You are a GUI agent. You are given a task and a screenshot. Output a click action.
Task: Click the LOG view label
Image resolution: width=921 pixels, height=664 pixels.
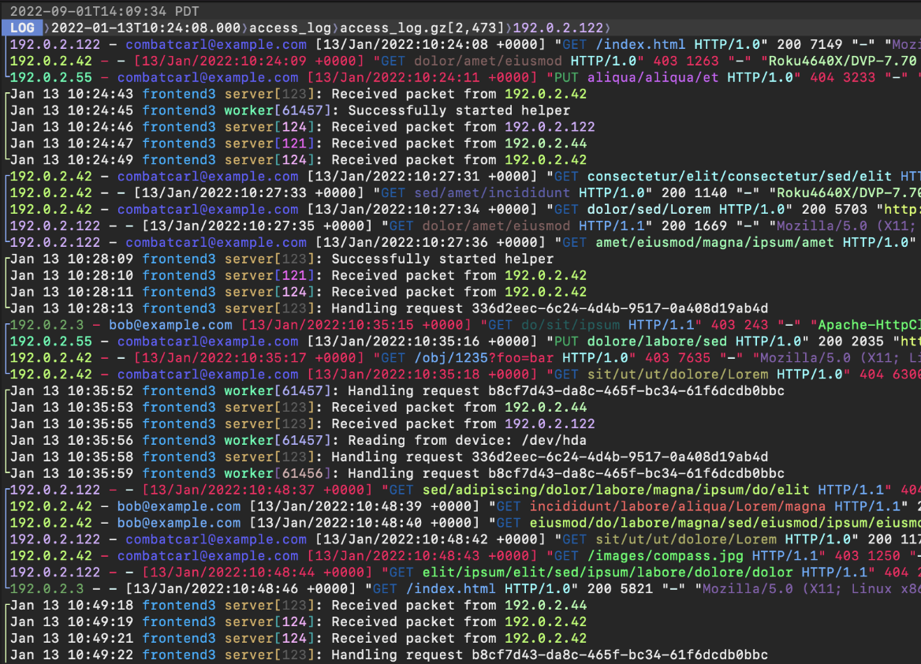point(22,28)
